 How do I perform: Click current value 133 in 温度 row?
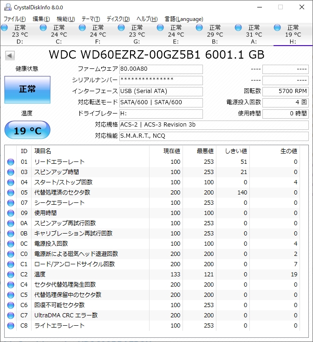pyautogui.click(x=176, y=275)
